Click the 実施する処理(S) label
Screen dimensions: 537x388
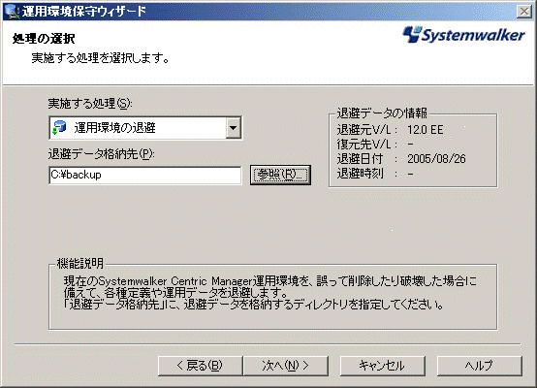click(x=90, y=103)
